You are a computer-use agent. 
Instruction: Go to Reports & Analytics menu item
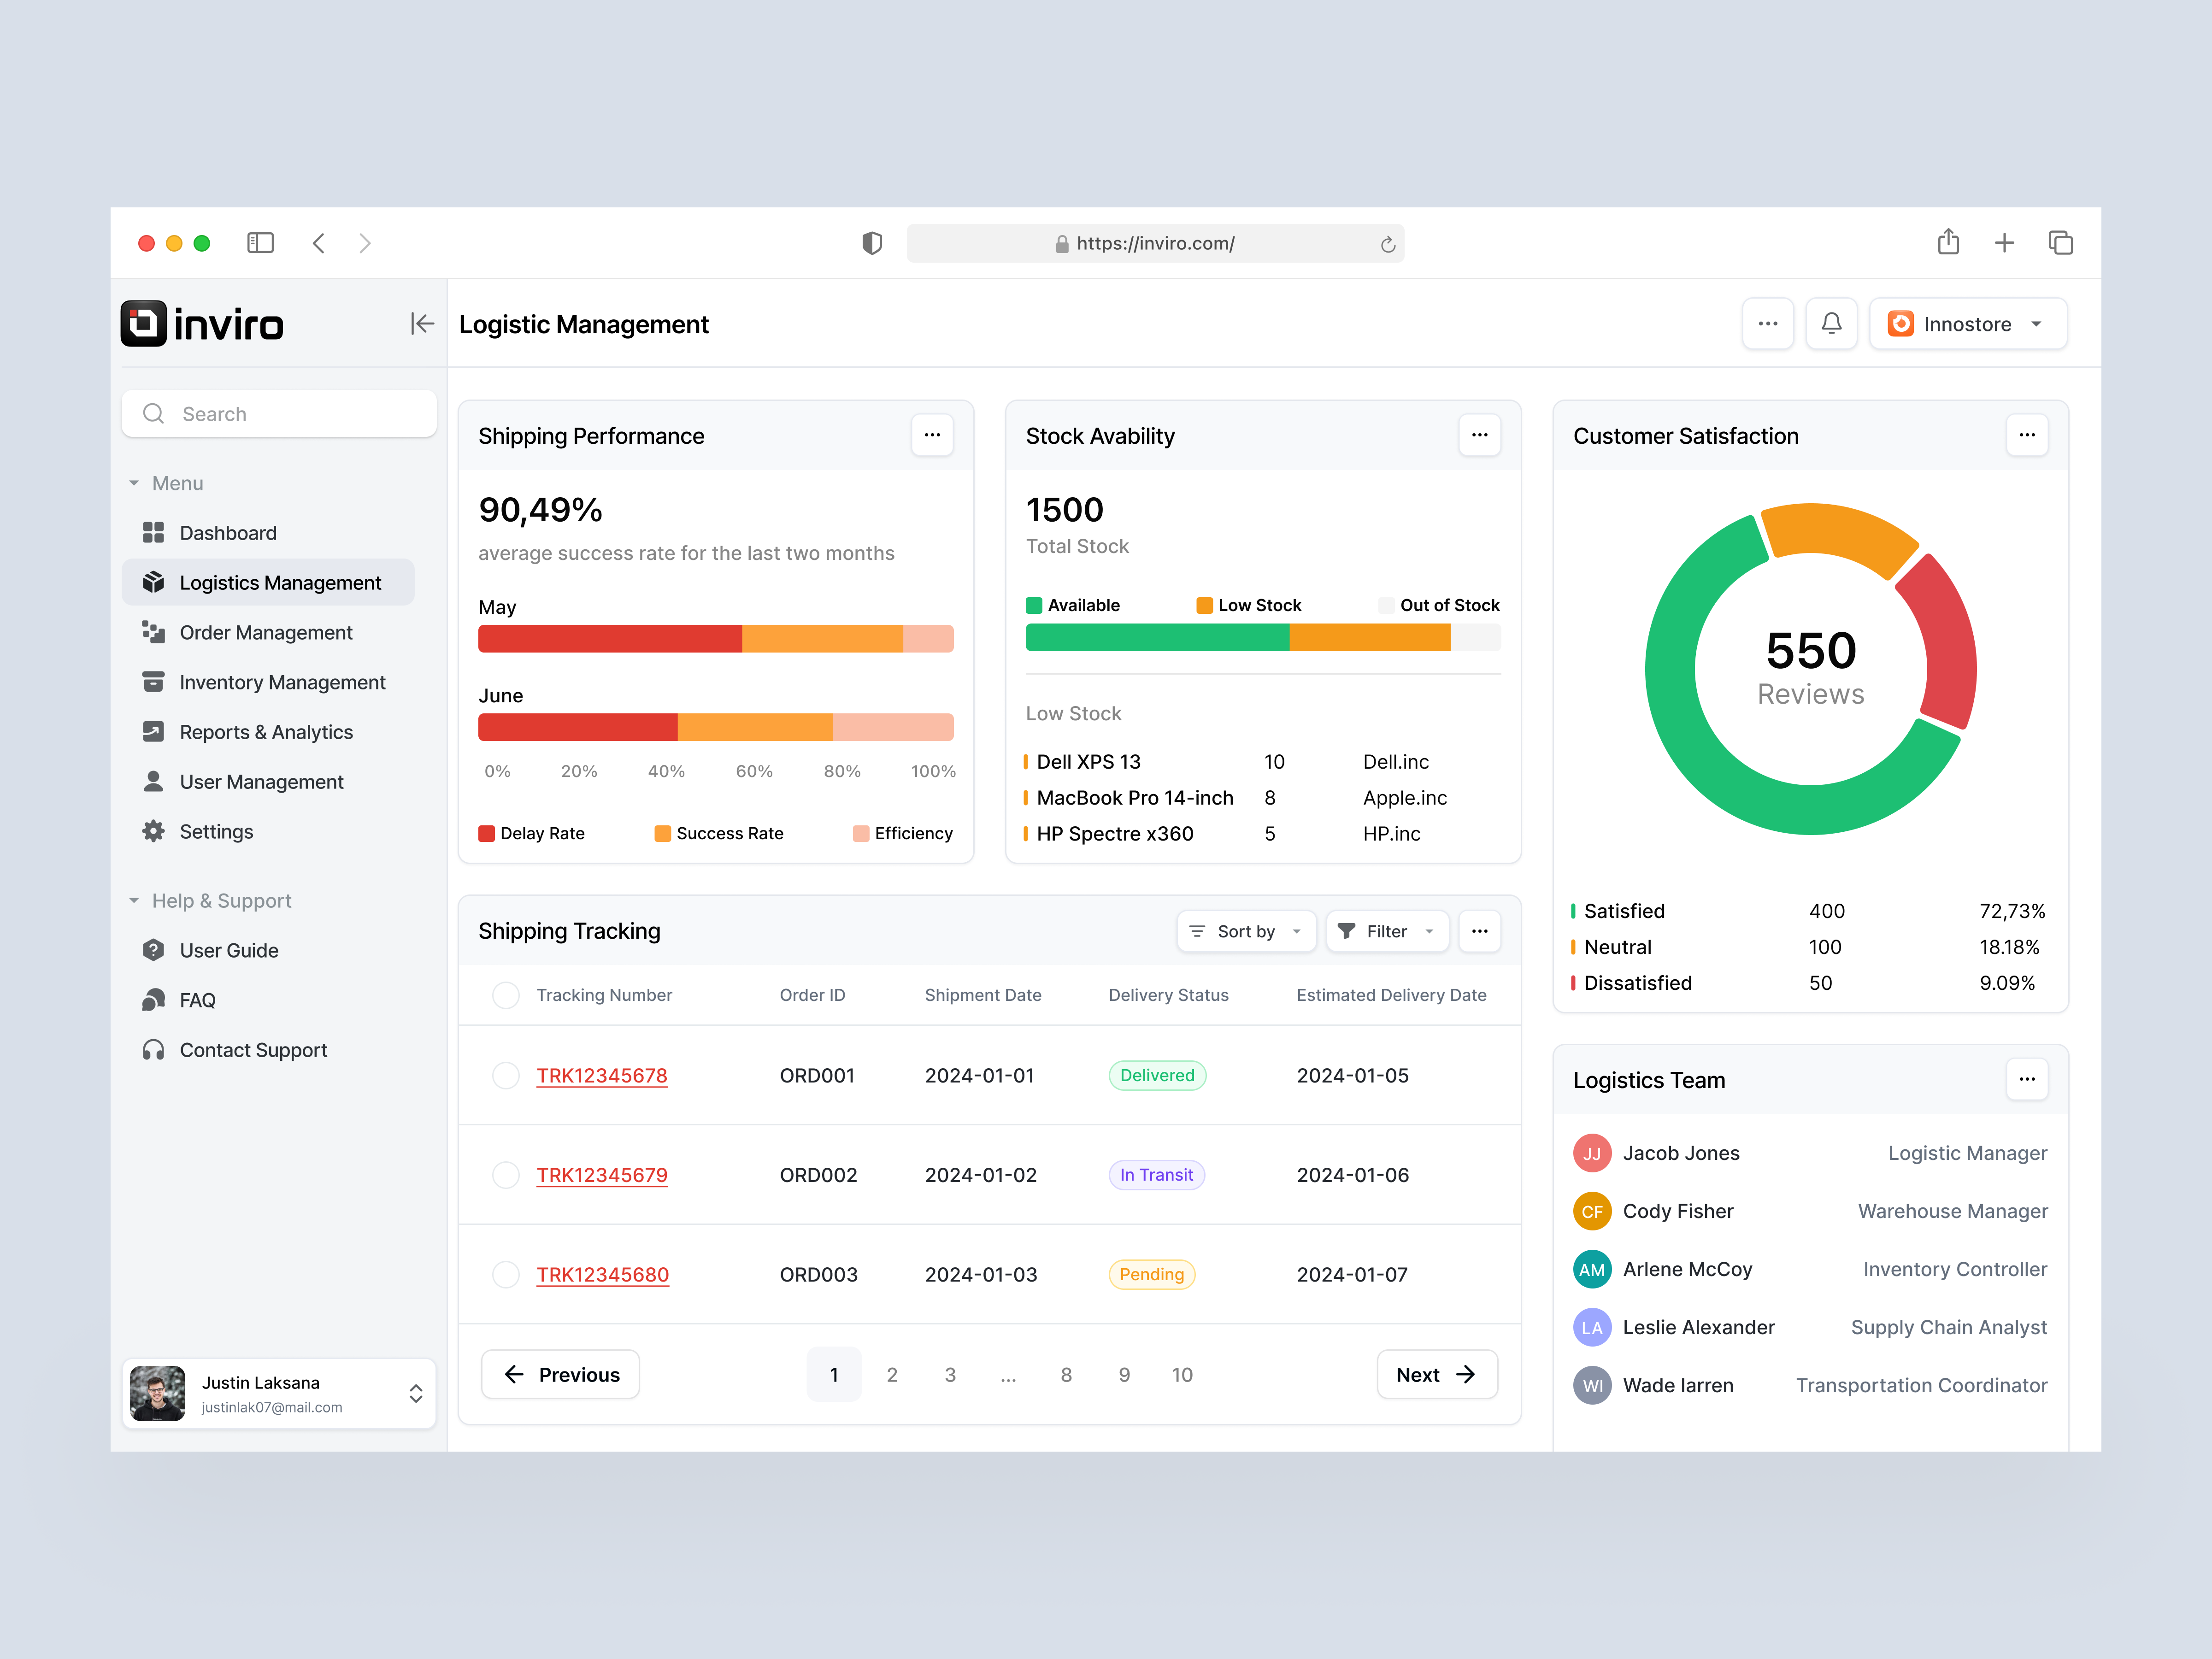click(266, 732)
